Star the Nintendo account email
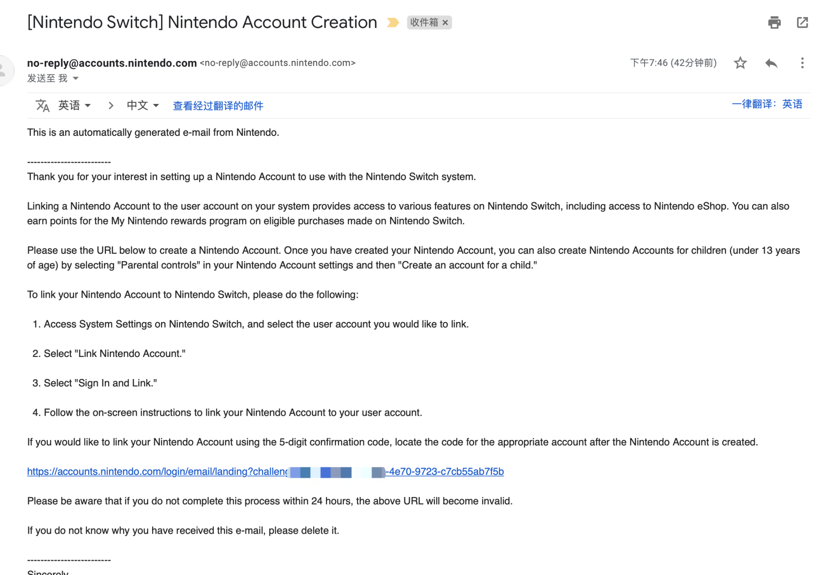818x575 pixels. tap(740, 63)
